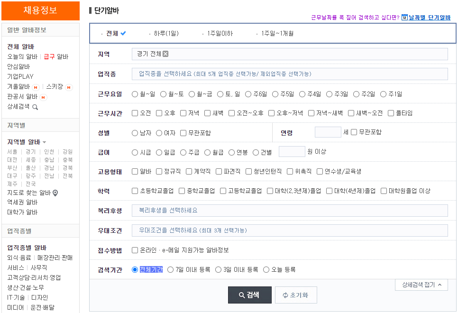Screen dimensions: 458x313
Task: Click the blue checkmark next to 전체
Action: (x=123, y=33)
